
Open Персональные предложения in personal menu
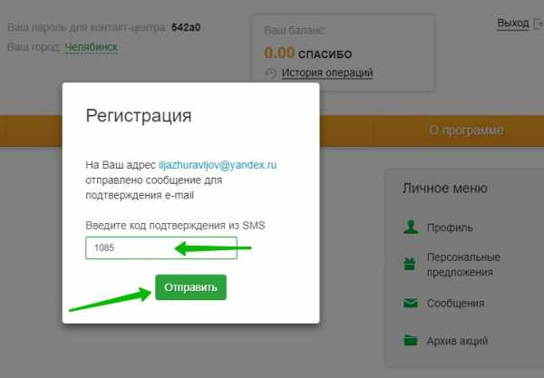462,265
